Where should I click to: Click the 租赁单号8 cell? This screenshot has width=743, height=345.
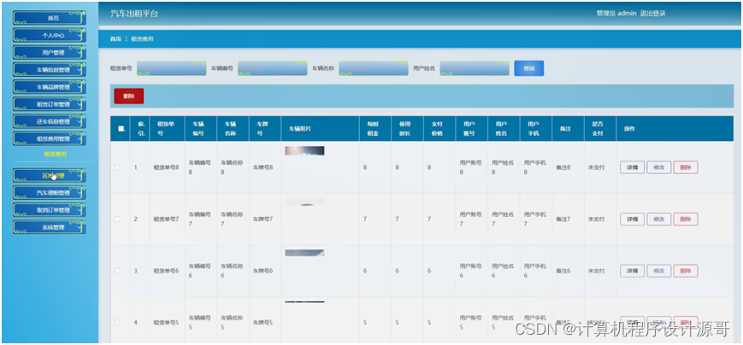(x=166, y=167)
